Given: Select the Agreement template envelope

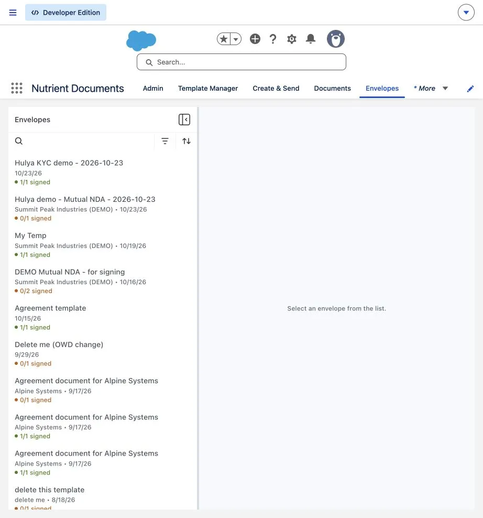Looking at the screenshot, I should (x=102, y=318).
